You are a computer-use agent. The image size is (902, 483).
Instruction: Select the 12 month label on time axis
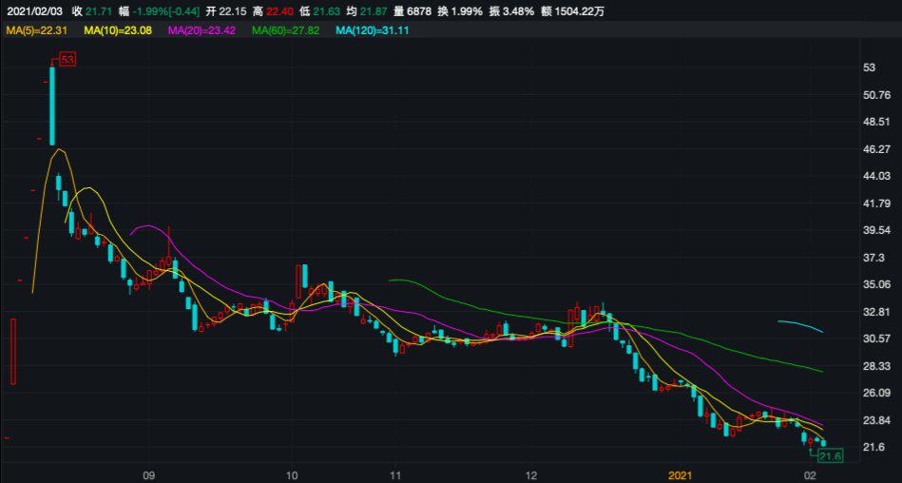pyautogui.click(x=531, y=473)
